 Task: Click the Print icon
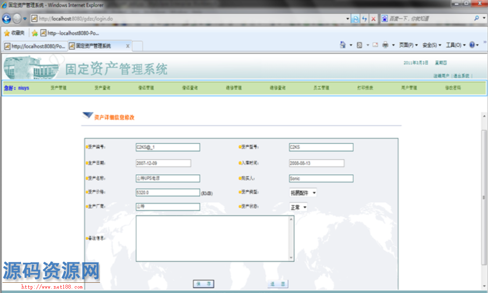point(386,45)
